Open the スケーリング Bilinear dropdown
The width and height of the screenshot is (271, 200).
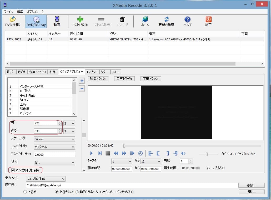(x=54, y=139)
